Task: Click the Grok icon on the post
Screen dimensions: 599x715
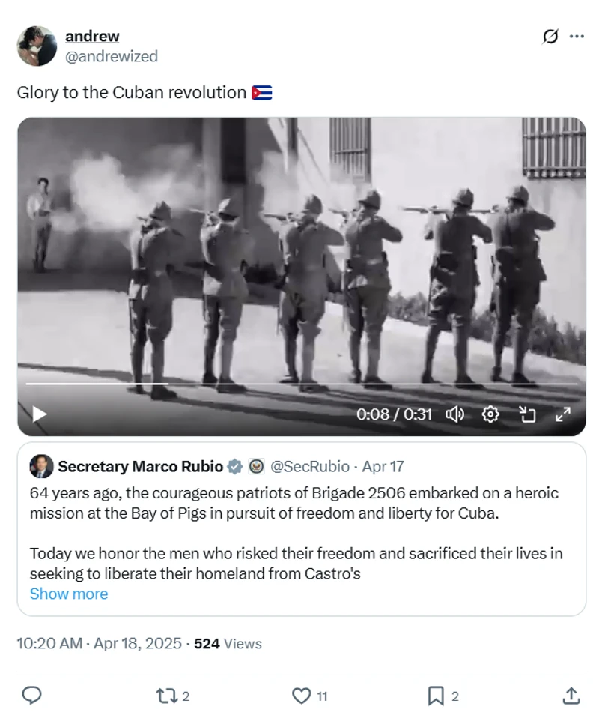Action: [550, 37]
